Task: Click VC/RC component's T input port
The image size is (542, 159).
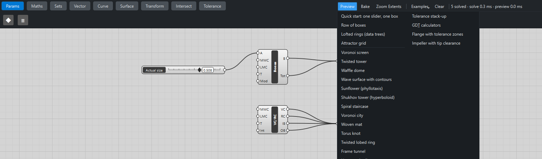Action: point(258,123)
